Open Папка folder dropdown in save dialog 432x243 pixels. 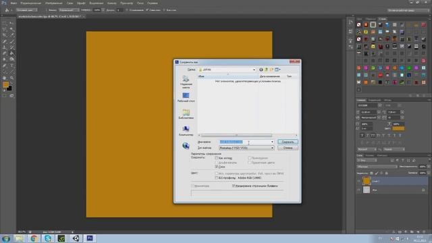(227, 70)
